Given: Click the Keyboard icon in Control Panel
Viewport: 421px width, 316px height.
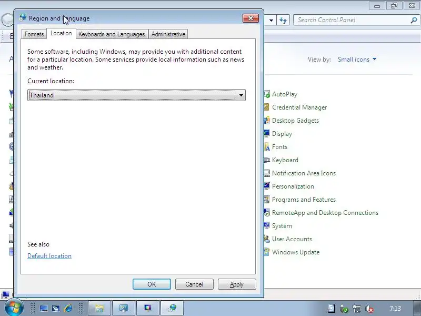Looking at the screenshot, I should pos(267,160).
